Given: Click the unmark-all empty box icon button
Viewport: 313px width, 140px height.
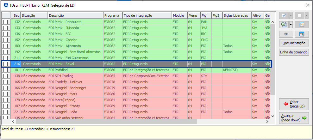Looking at the screenshot, I should click(300, 15).
